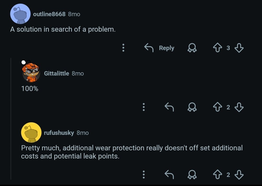
Task: Open the options menu on Gittalittle's comment
Action: click(144, 107)
